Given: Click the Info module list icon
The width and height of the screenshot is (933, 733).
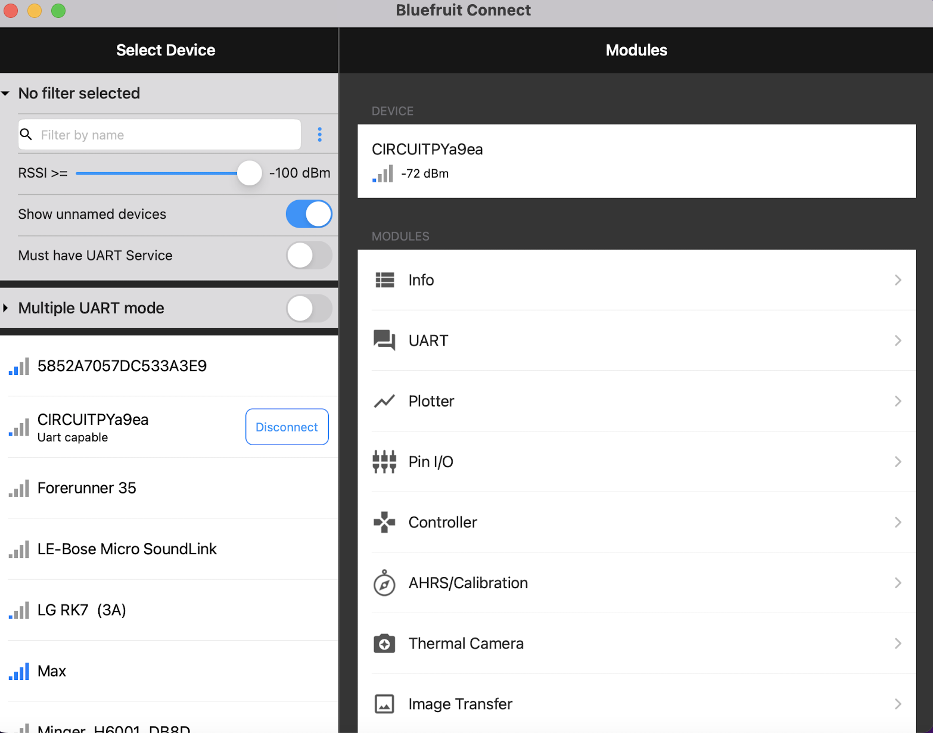Looking at the screenshot, I should pos(385,280).
